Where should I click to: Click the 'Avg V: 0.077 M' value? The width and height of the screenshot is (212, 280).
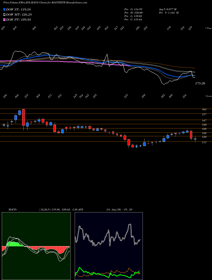pyautogui.click(x=167, y=9)
